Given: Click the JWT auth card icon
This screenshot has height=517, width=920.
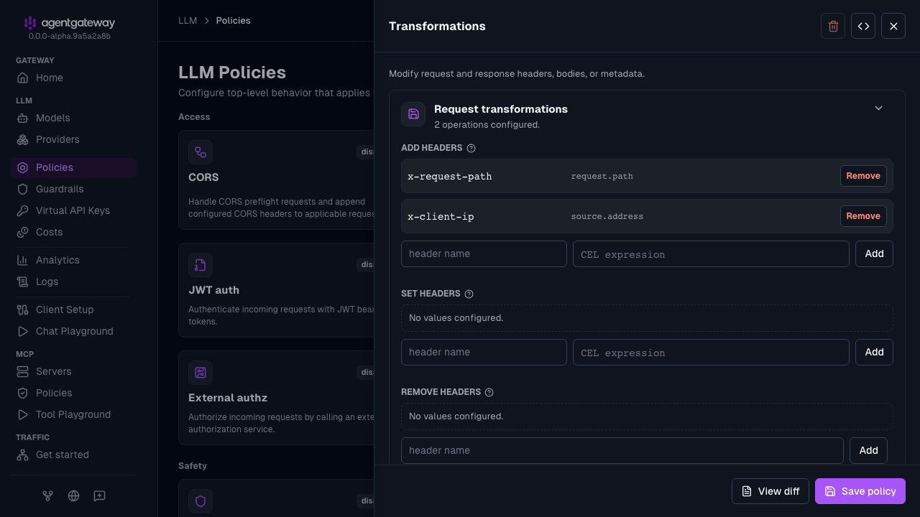Looking at the screenshot, I should click(201, 265).
